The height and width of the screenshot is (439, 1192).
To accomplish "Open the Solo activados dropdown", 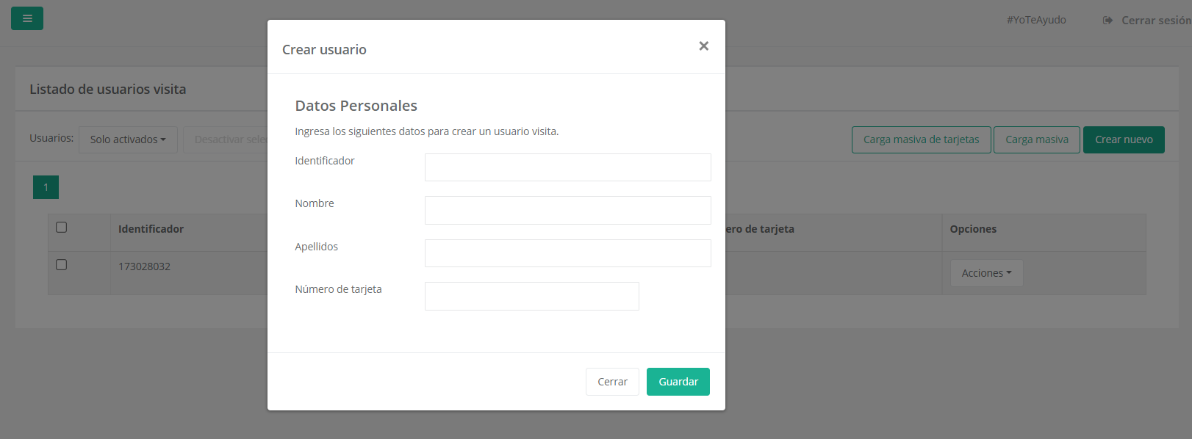I will pyautogui.click(x=128, y=139).
